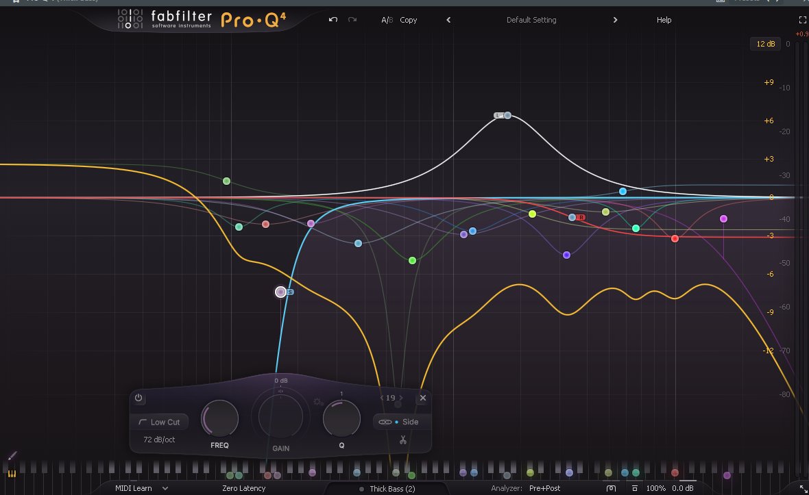Image resolution: width=809 pixels, height=495 pixels.
Task: Open the Default Setting preset browser
Action: point(531,20)
